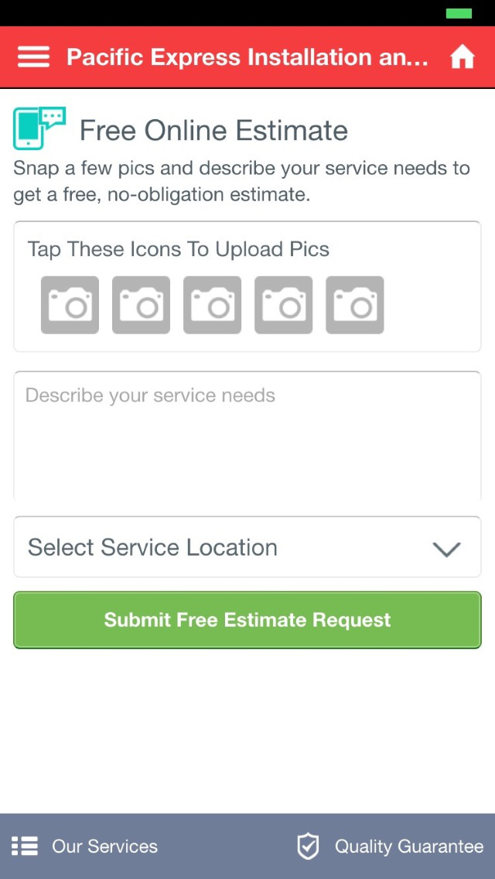Open the Quality Guarantee tab

pos(408,847)
